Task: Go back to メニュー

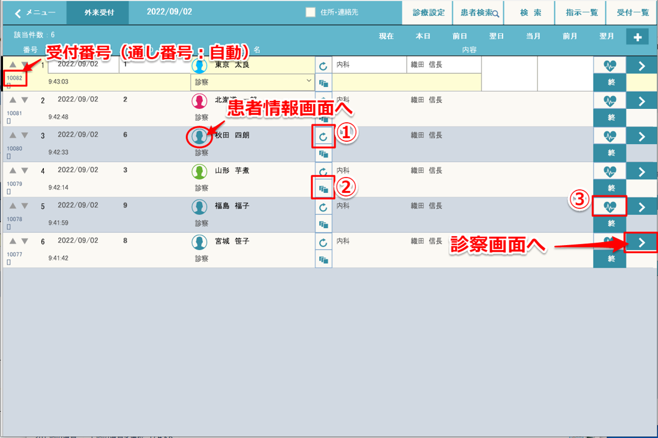Action: click(34, 13)
